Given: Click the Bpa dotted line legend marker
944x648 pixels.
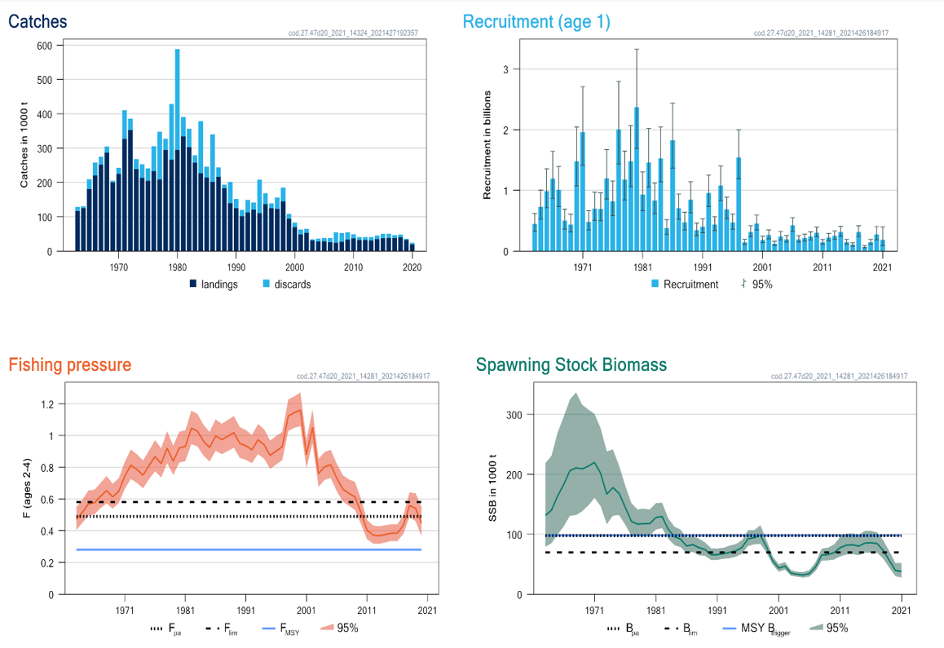Looking at the screenshot, I should [615, 628].
